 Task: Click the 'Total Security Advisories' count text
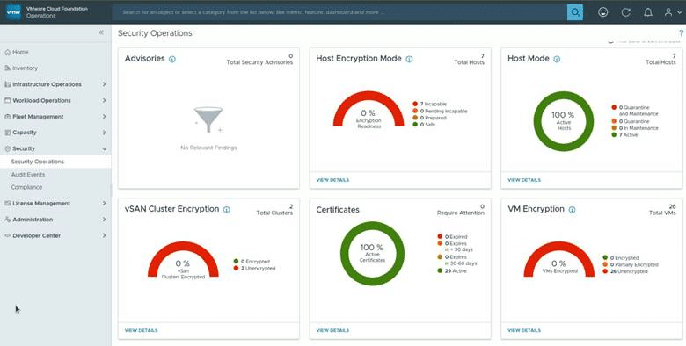point(259,62)
